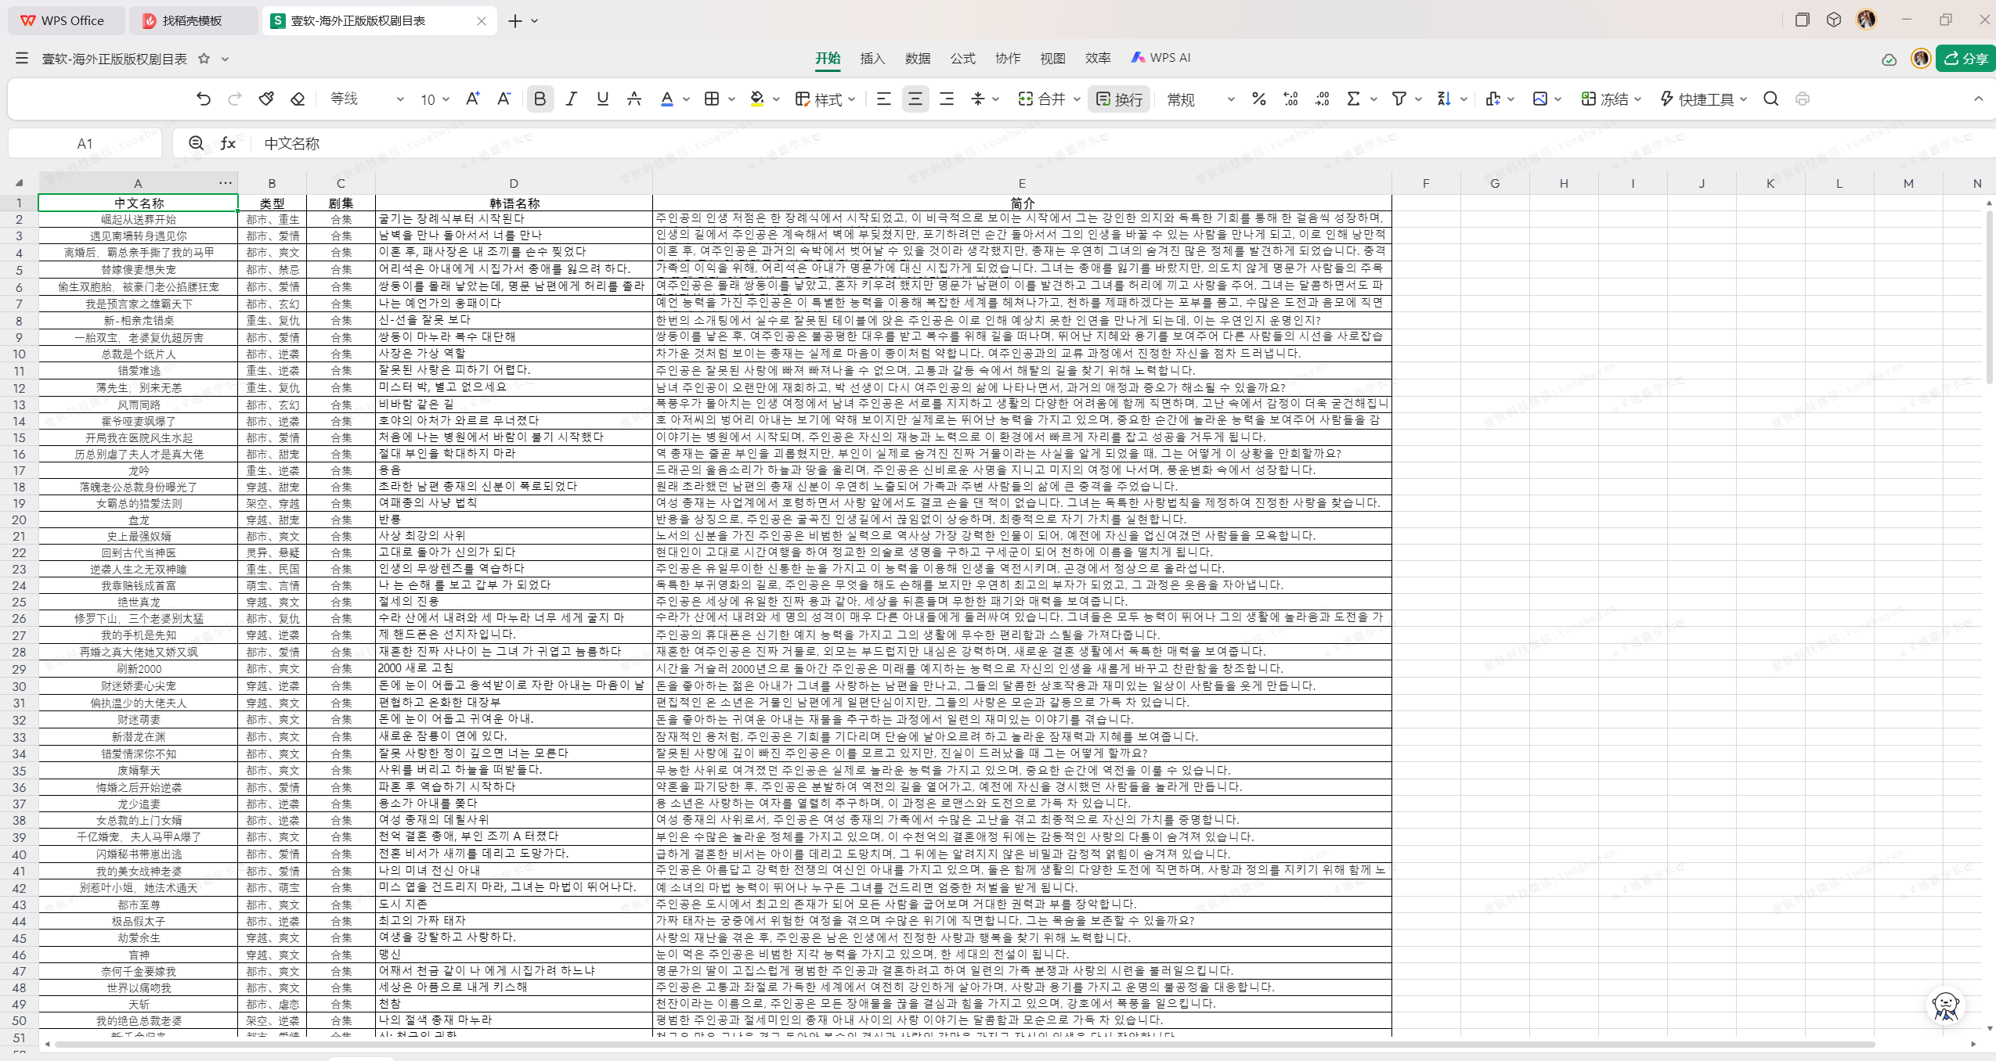The width and height of the screenshot is (1996, 1061).
Task: Toggle the 换行 wrap text button
Action: (1119, 99)
